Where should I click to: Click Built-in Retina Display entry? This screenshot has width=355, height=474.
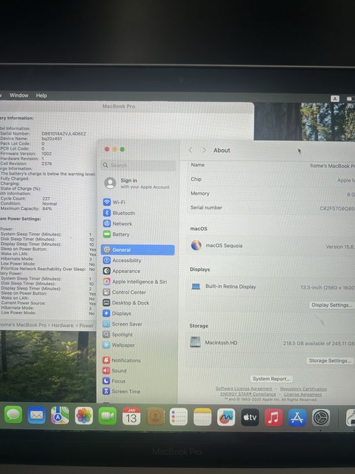(270, 286)
